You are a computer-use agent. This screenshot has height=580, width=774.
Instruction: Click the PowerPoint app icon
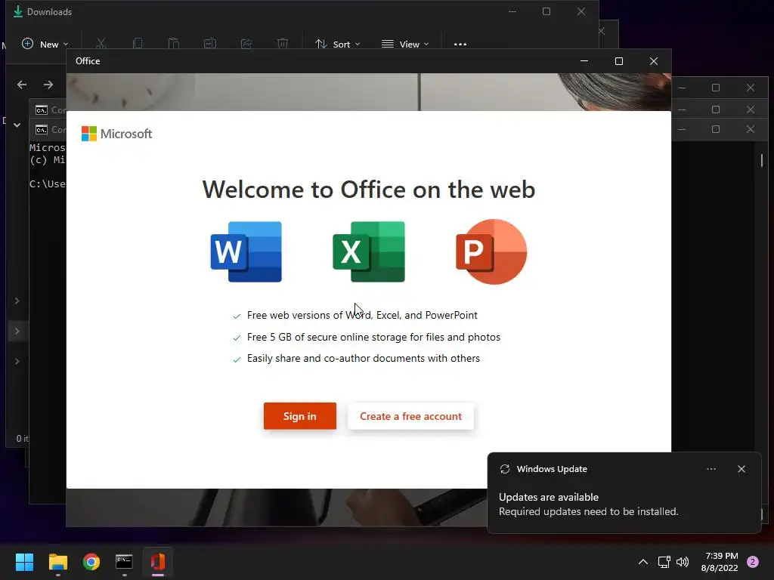pos(491,252)
